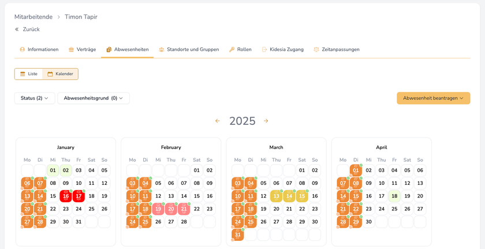Select pink-marked February 20 day
The height and width of the screenshot is (249, 485).
[171, 209]
